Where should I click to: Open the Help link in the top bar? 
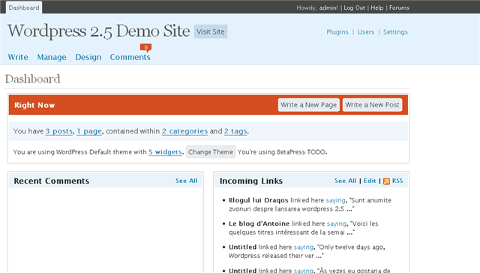[x=376, y=7]
